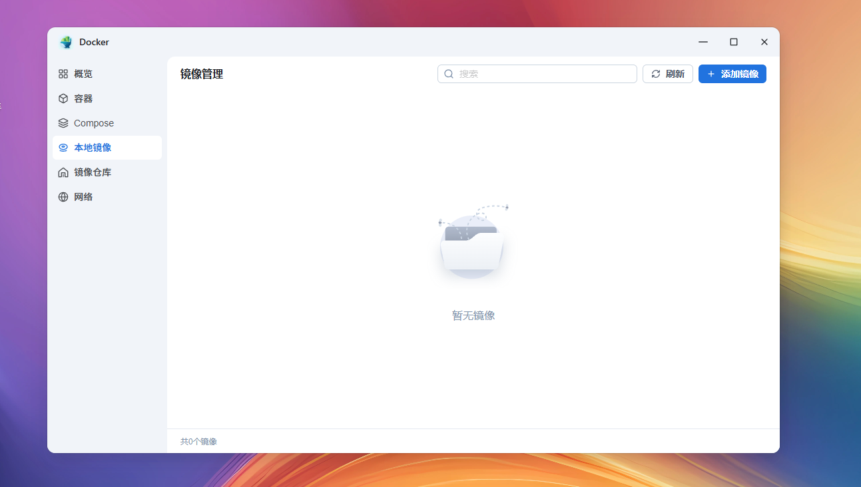The height and width of the screenshot is (487, 861).
Task: Close the Docker window
Action: click(x=764, y=42)
